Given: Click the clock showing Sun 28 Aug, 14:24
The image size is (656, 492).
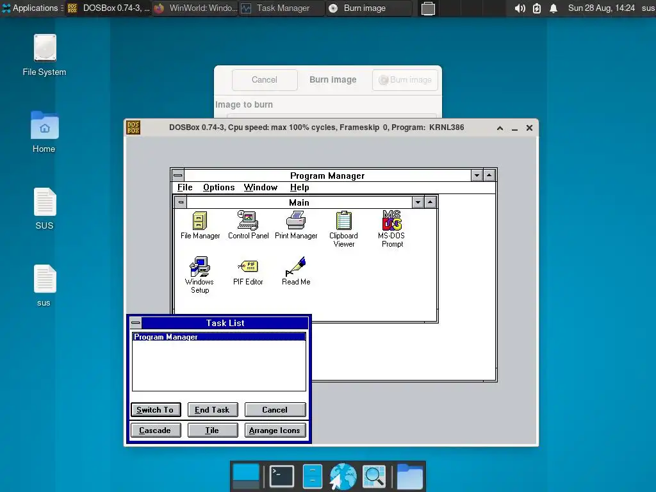Looking at the screenshot, I should [x=601, y=8].
